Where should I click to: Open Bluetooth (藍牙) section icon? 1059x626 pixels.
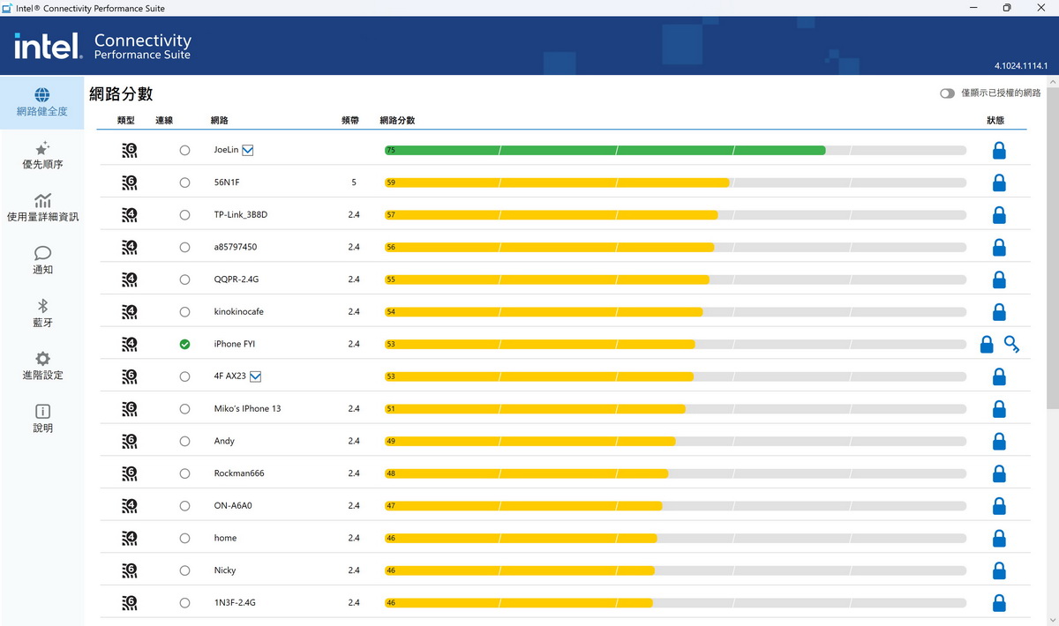point(42,306)
